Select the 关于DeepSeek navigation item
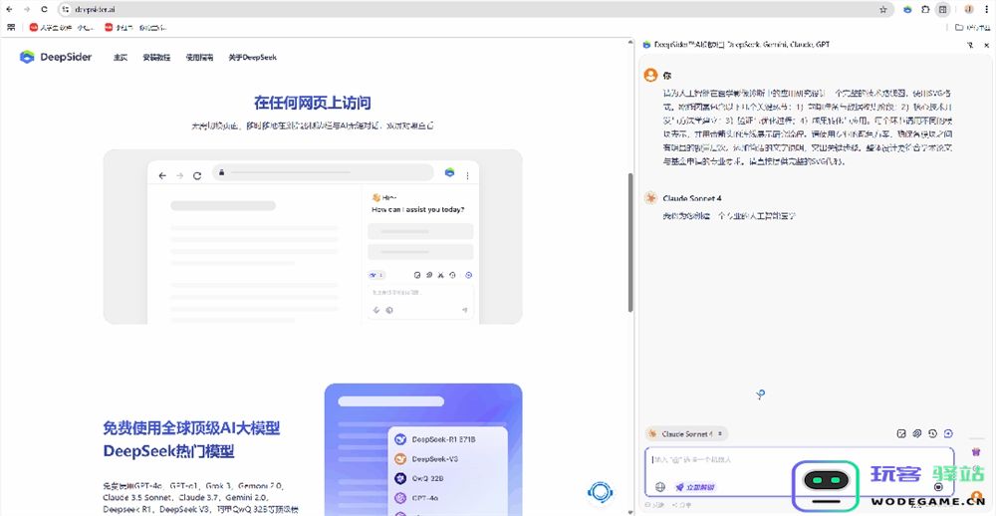 pos(252,58)
